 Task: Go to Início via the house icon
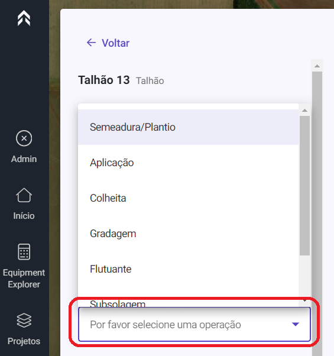pyautogui.click(x=24, y=195)
